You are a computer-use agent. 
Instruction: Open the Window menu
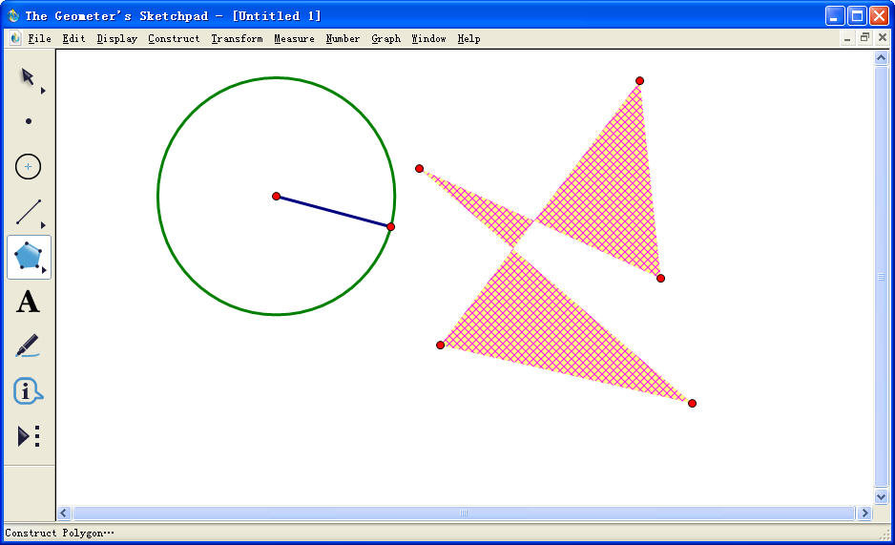coord(428,39)
